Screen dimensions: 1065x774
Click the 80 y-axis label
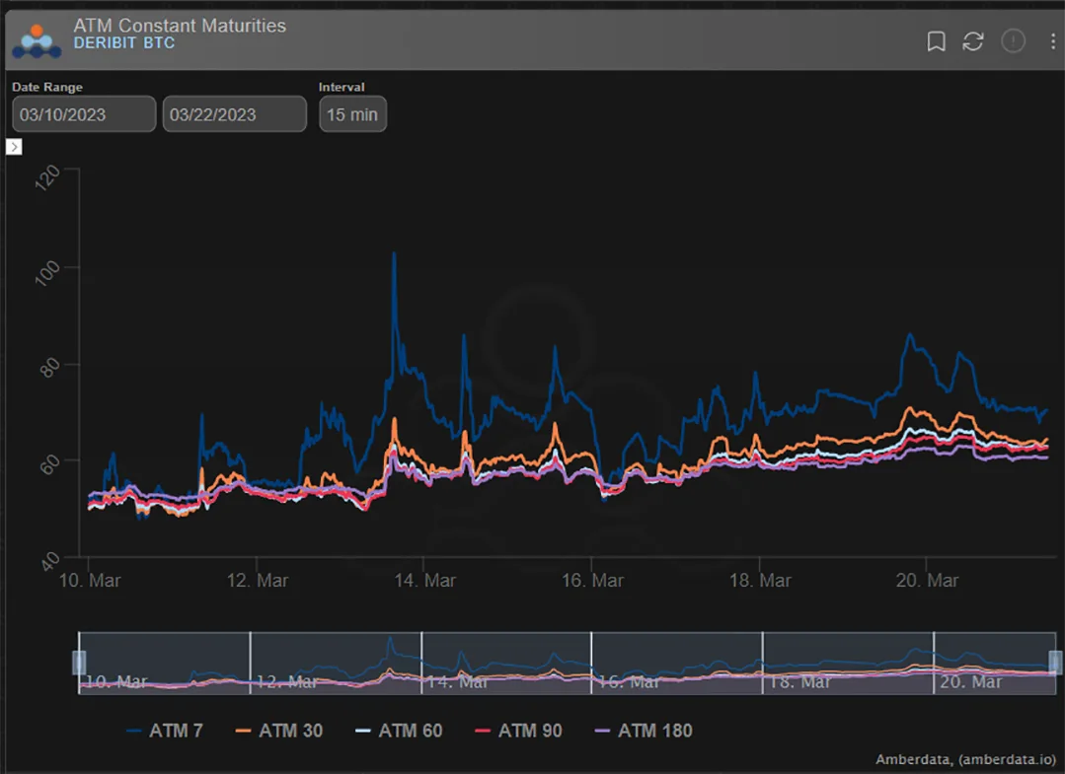coord(49,369)
